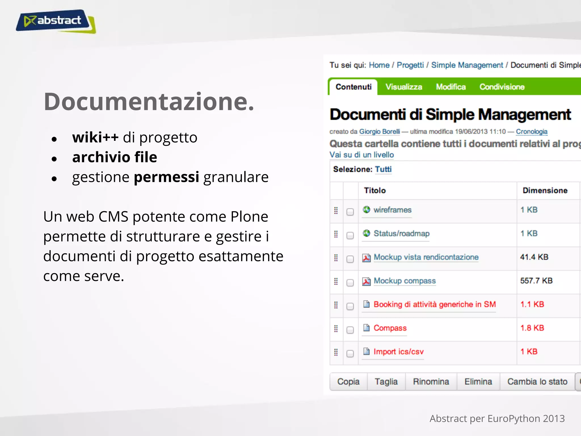Image resolution: width=581 pixels, height=436 pixels.
Task: Open Simple Management breadcrumb link
Action: (467, 65)
